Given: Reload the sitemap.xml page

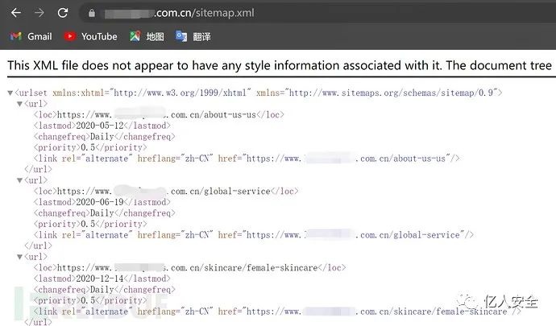Looking at the screenshot, I should (x=63, y=13).
